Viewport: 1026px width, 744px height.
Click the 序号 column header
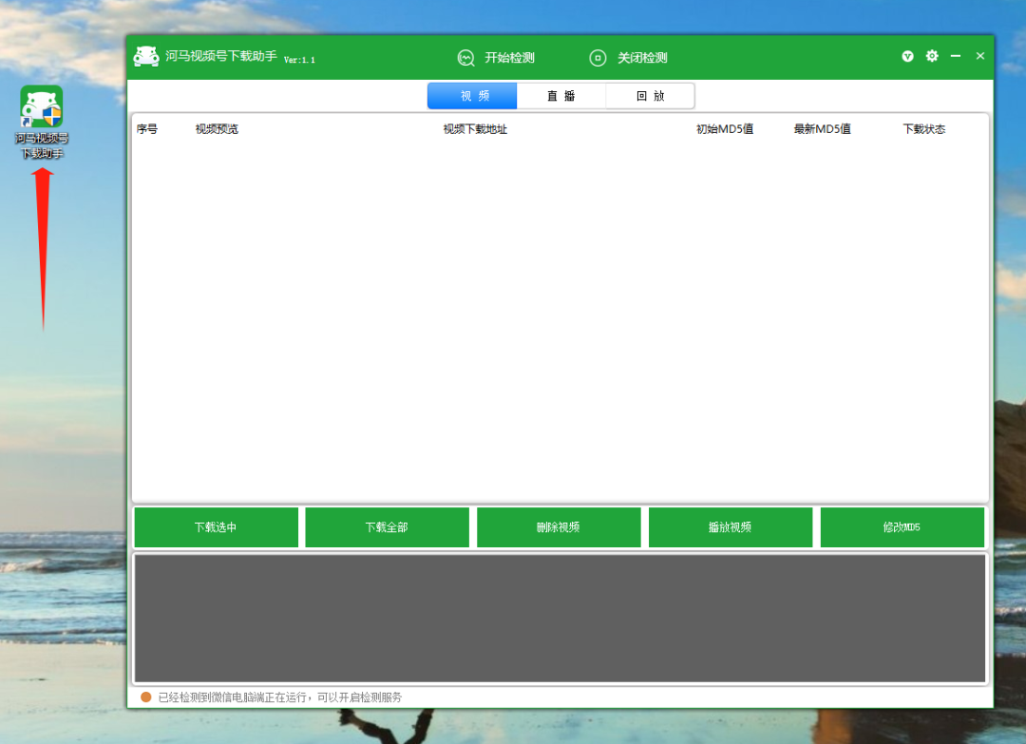click(x=147, y=129)
